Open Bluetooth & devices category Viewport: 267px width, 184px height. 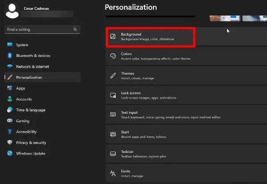tap(42, 56)
